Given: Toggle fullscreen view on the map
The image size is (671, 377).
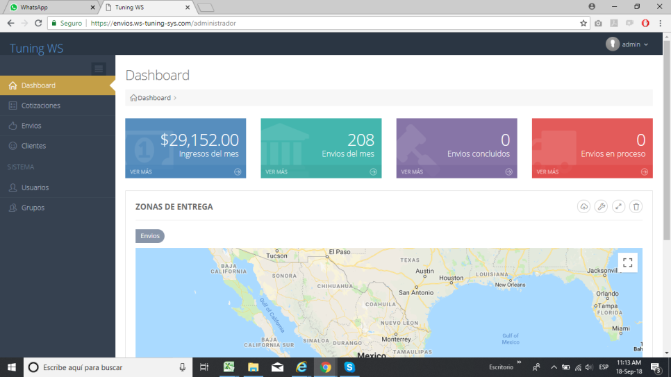Looking at the screenshot, I should coord(627,262).
